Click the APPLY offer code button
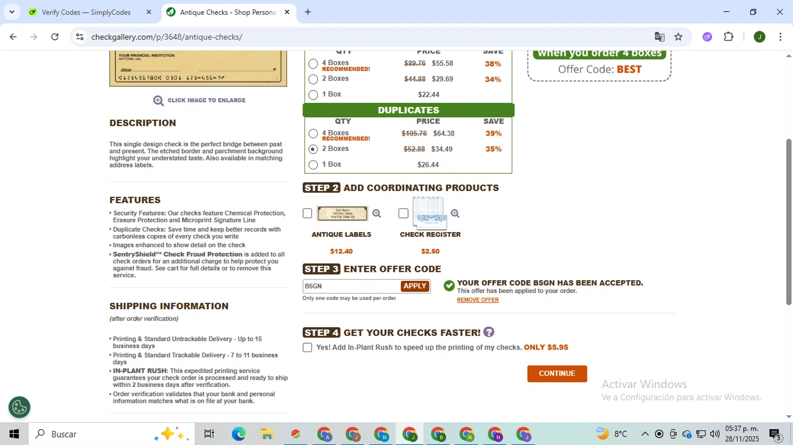Screen dimensions: 793x445 pyautogui.click(x=415, y=286)
